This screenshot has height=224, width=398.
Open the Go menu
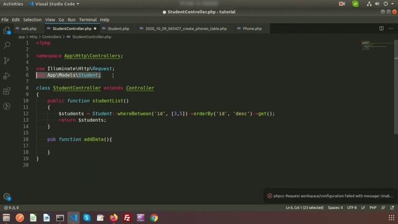tap(62, 19)
